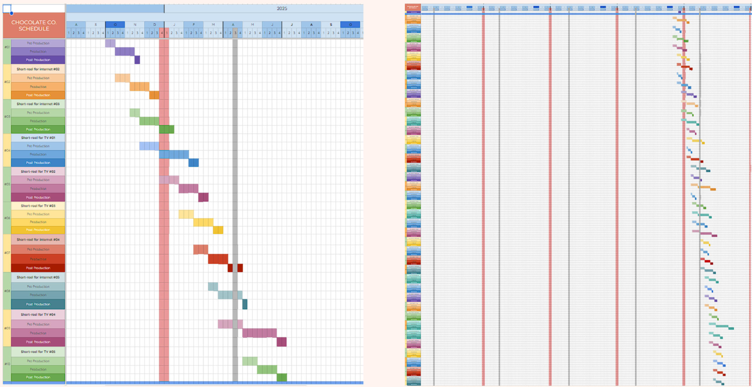Click the N November month header
This screenshot has width=752, height=387.
coord(135,25)
